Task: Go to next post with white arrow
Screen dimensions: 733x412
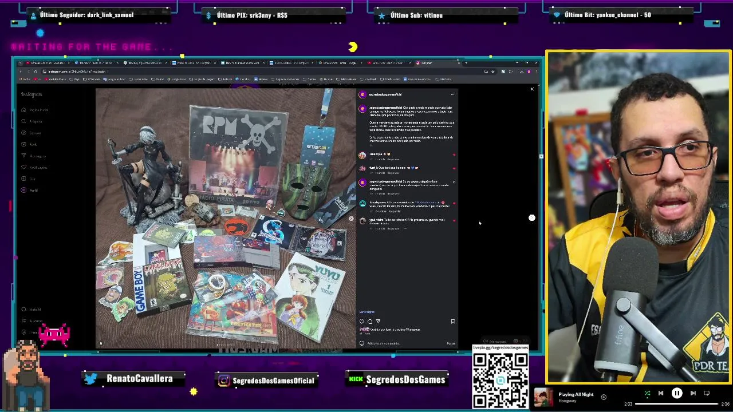Action: pyautogui.click(x=532, y=217)
